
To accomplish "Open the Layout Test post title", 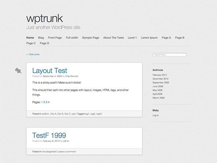I will click(50, 71).
